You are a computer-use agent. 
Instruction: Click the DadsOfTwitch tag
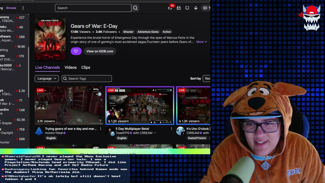(x=197, y=138)
